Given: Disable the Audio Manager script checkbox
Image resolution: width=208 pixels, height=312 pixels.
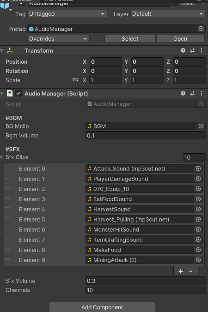Looking at the screenshot, I should pos(18,93).
